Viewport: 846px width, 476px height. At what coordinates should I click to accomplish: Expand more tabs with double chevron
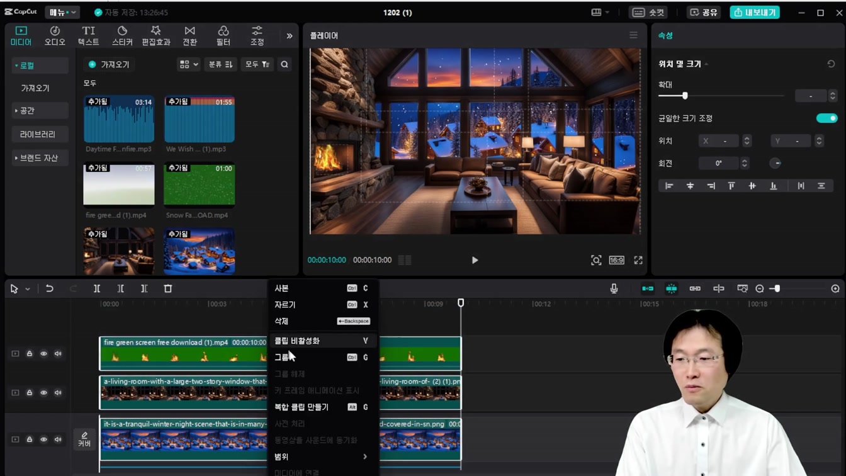click(289, 36)
